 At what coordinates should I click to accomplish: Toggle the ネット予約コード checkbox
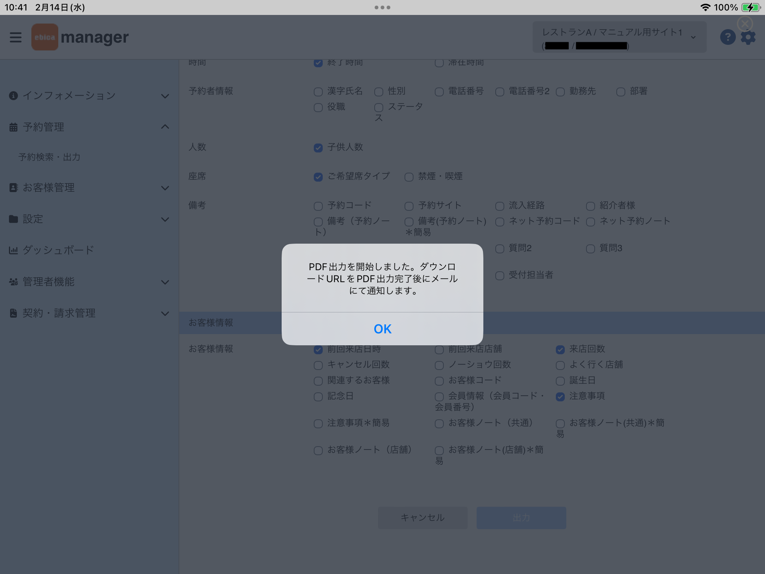click(500, 222)
